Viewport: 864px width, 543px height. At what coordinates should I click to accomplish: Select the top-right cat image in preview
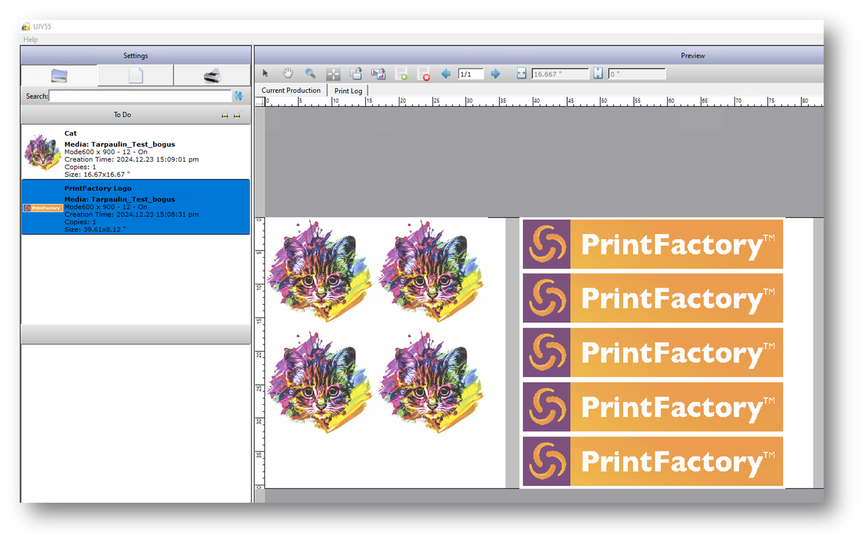pos(432,270)
